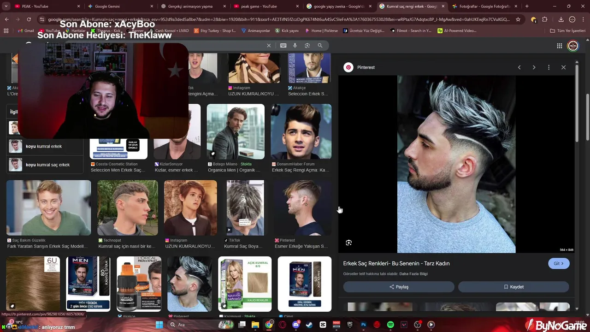Start voice search with microphone icon
The height and width of the screenshot is (332, 590).
coord(295,45)
